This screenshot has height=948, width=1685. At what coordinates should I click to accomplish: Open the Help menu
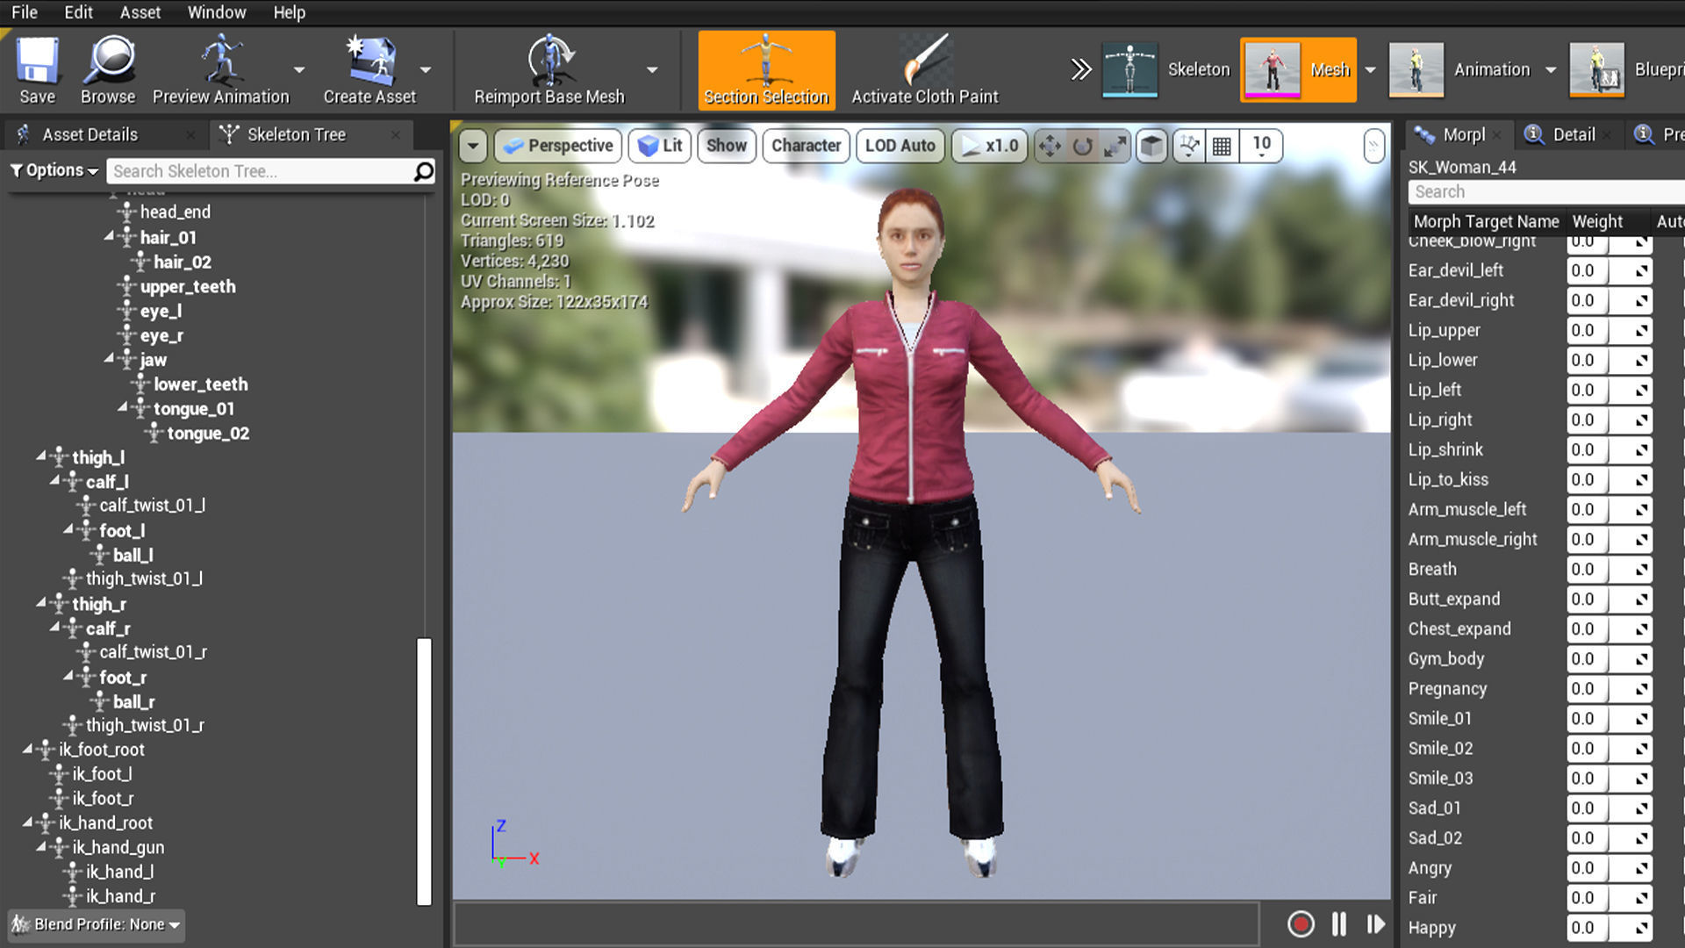[289, 12]
